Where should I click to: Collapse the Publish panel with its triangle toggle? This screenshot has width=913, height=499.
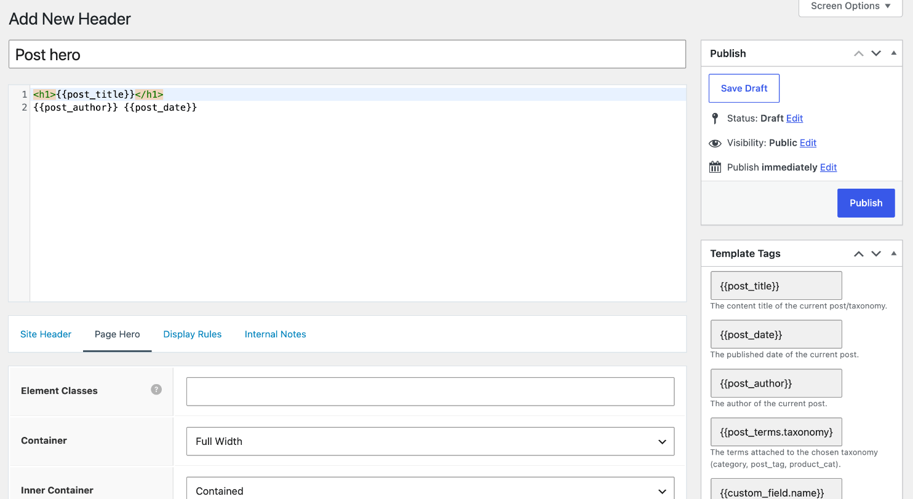tap(893, 53)
